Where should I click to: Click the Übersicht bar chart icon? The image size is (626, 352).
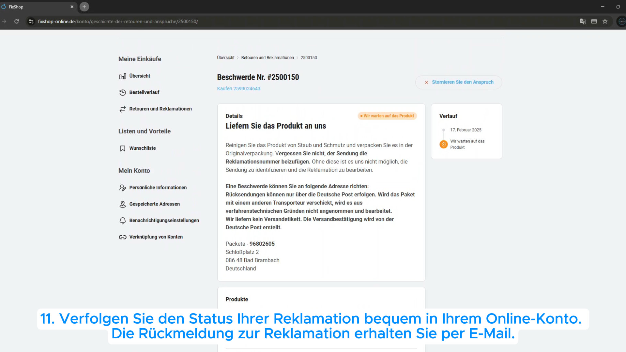122,76
